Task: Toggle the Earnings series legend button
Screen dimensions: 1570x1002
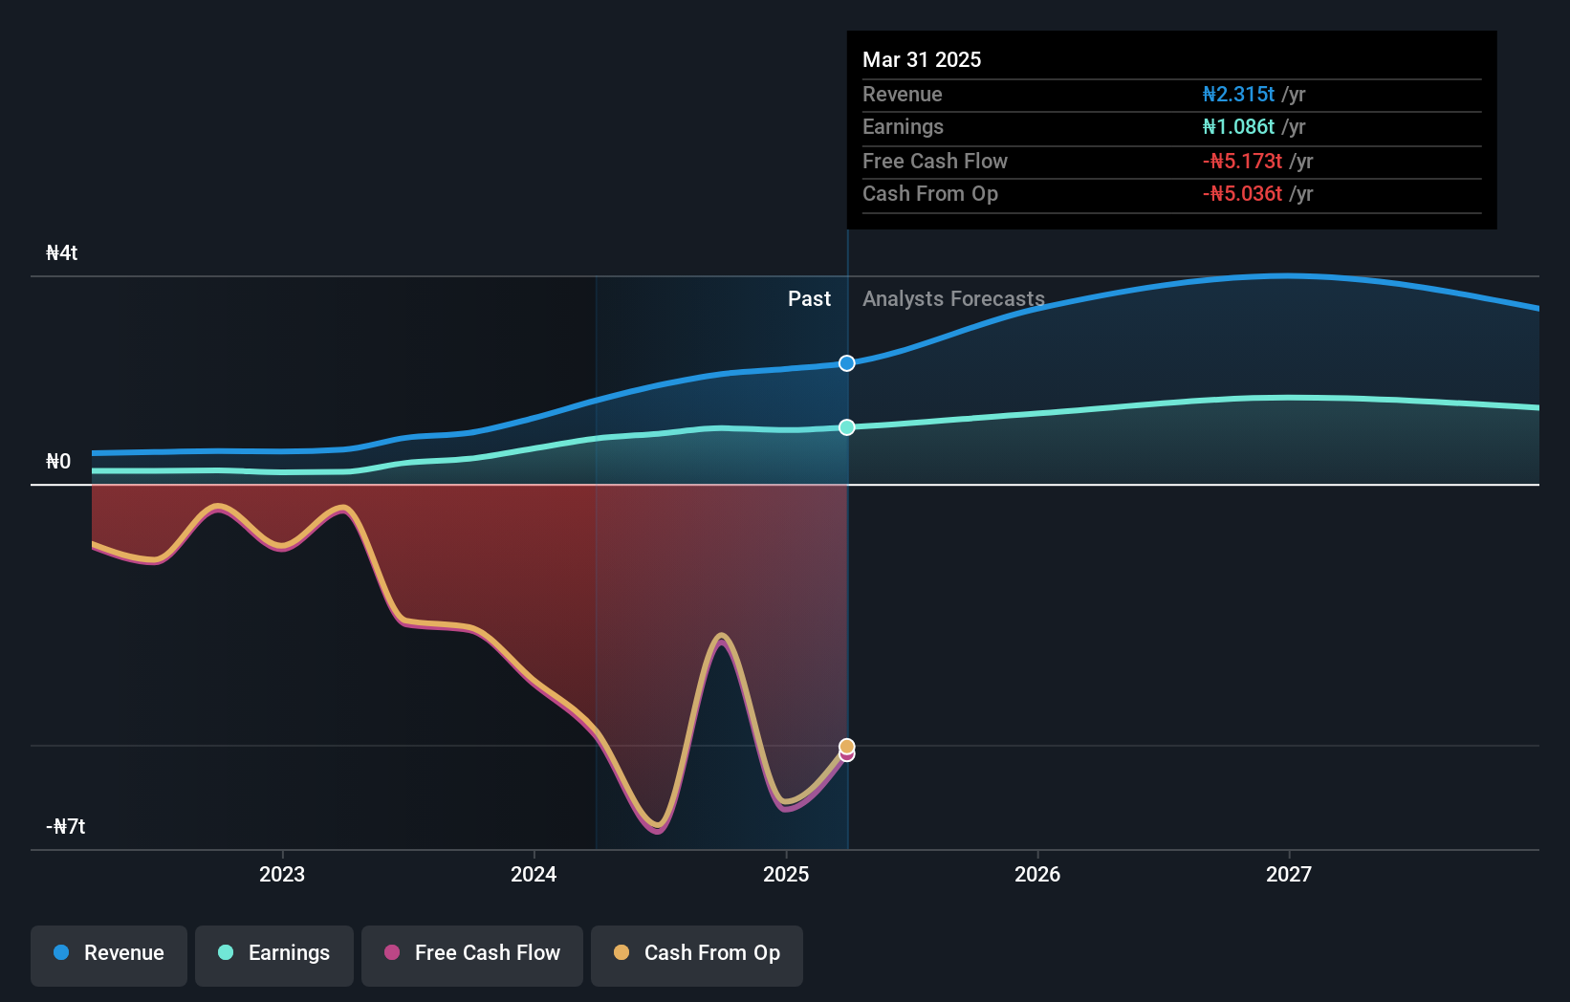Action: 274,955
